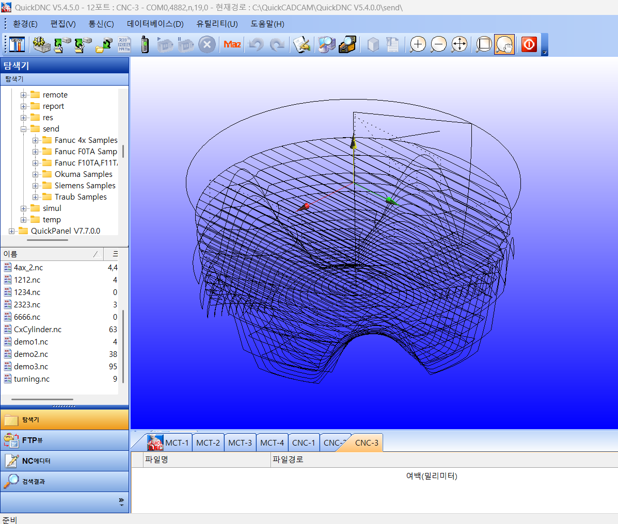This screenshot has height=524, width=618.
Task: Select the pan view tool with four arrows
Action: click(x=459, y=45)
